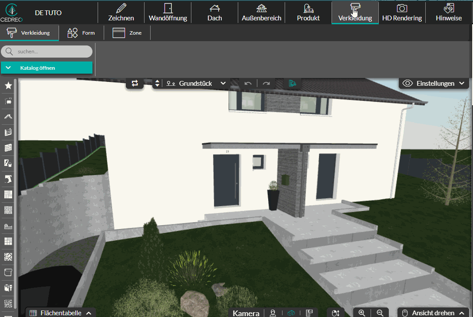
Task: Select the brick wall category icon
Action: [8, 148]
